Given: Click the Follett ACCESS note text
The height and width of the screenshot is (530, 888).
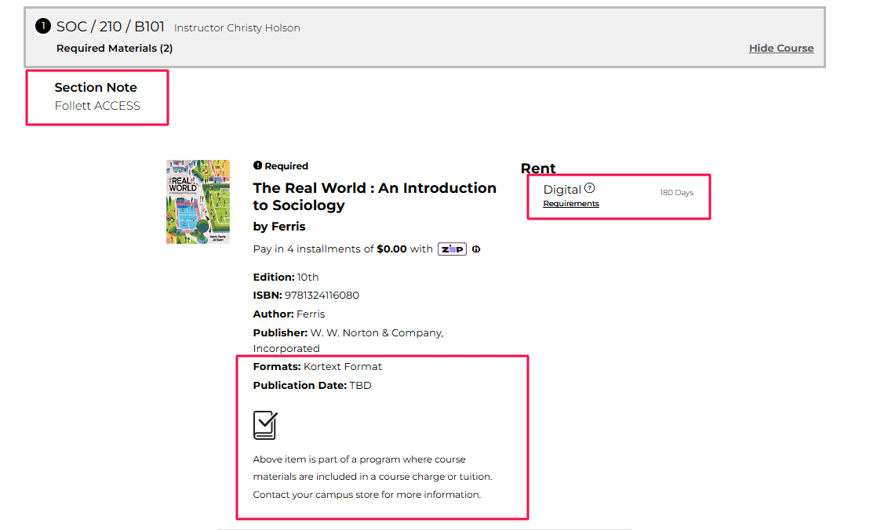Looking at the screenshot, I should (x=97, y=106).
